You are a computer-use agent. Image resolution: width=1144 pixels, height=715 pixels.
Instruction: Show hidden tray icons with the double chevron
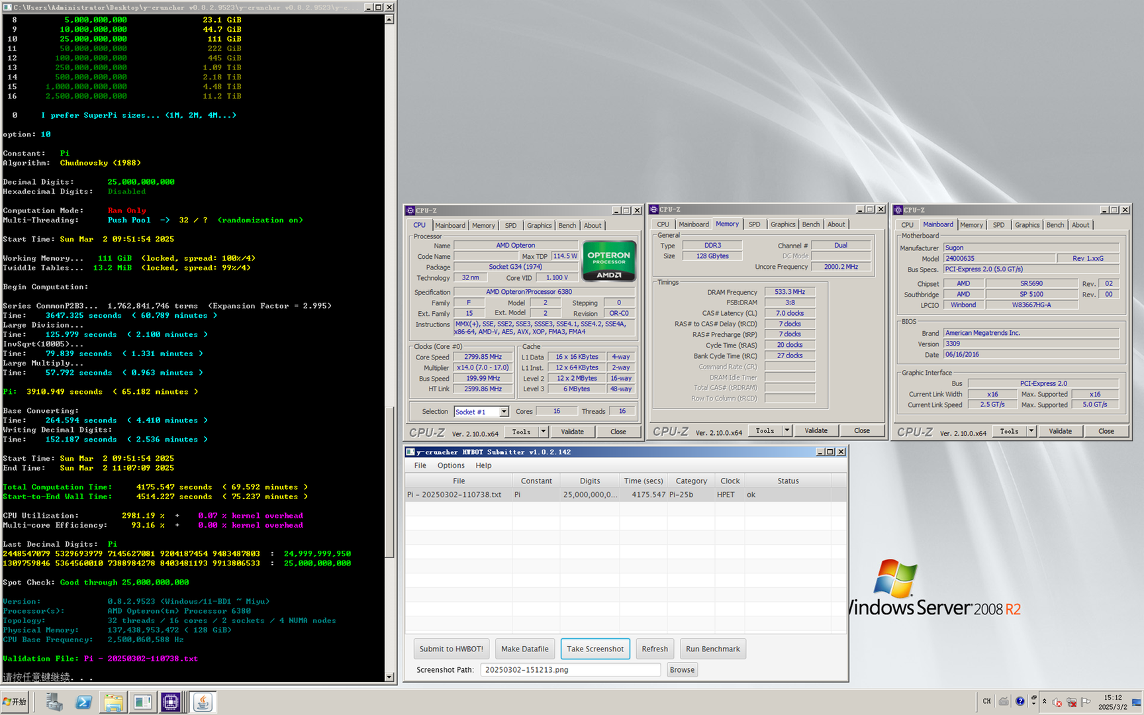(1045, 701)
